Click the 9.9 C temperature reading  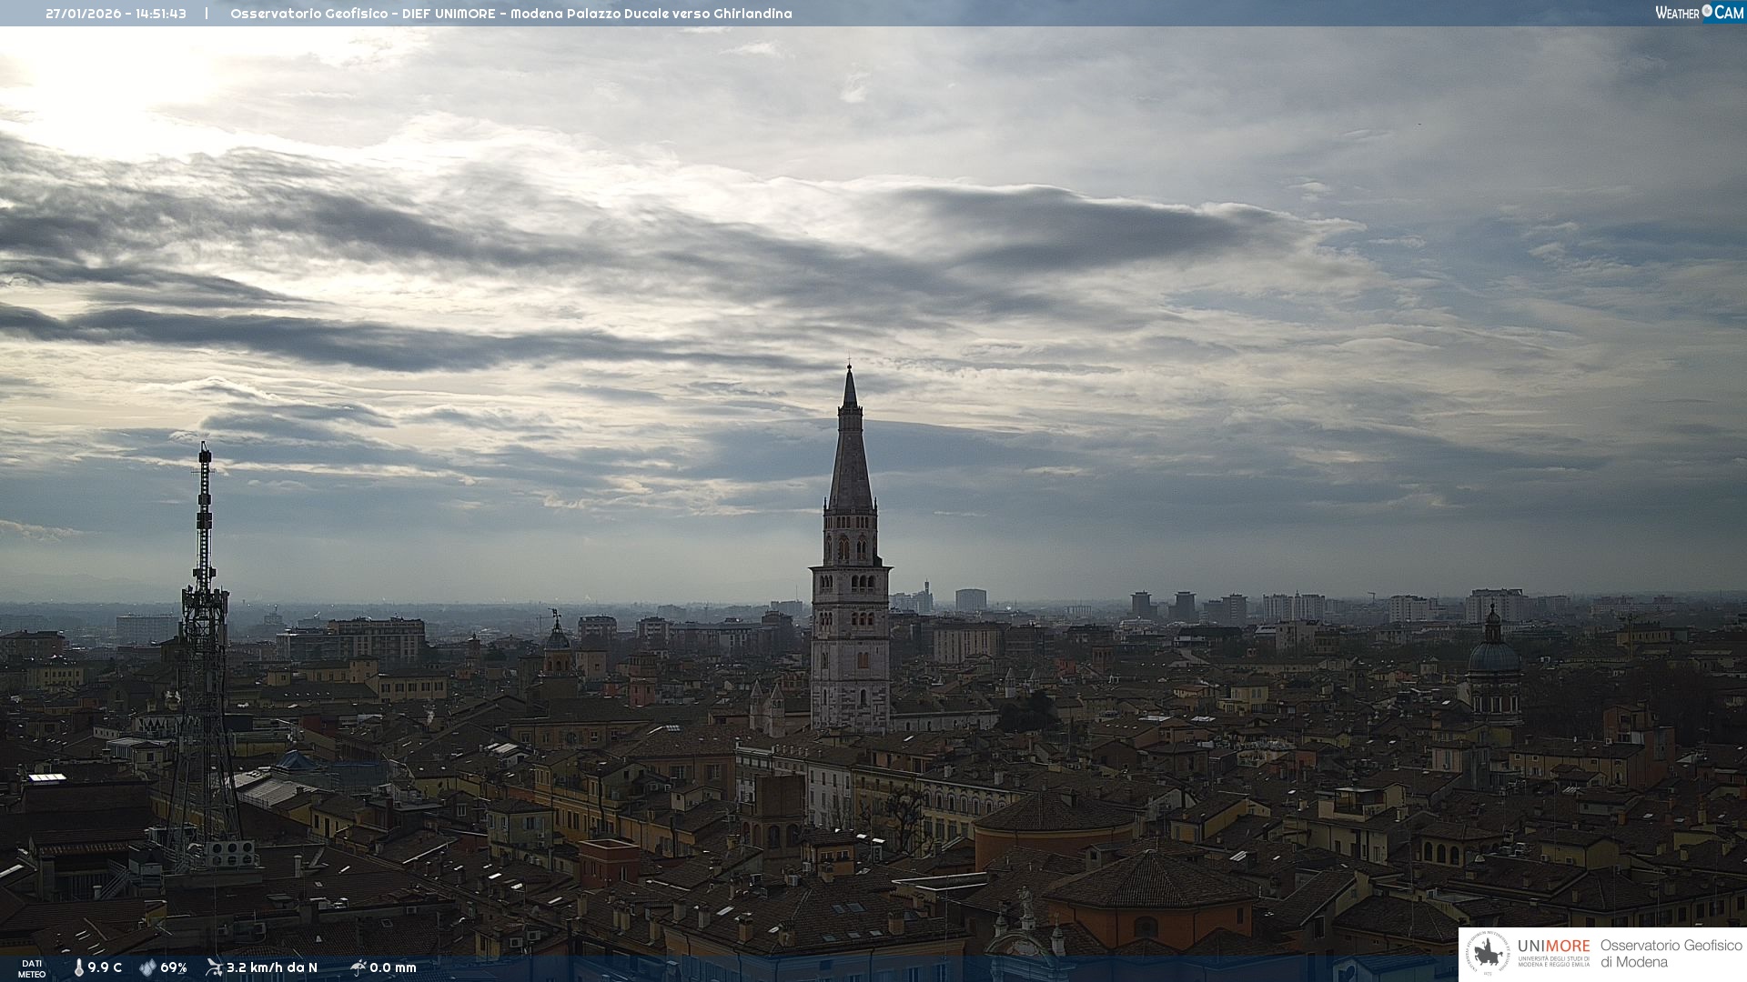105,967
